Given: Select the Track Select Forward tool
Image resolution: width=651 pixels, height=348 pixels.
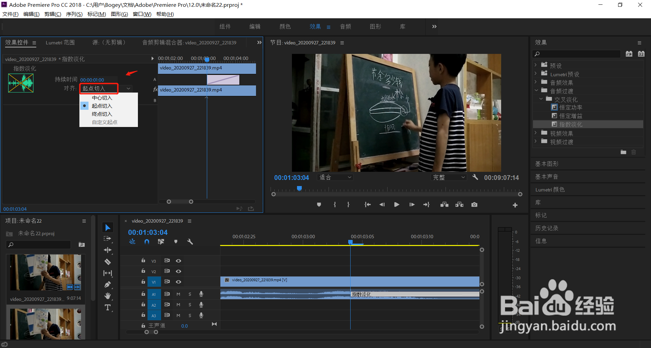Looking at the screenshot, I should (x=107, y=239).
